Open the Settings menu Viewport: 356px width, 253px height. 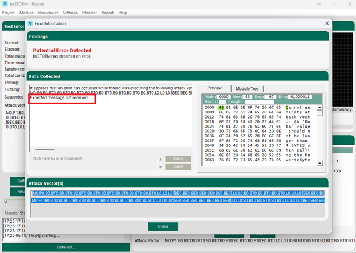pyautogui.click(x=70, y=13)
